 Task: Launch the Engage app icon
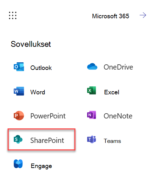click(x=18, y=164)
